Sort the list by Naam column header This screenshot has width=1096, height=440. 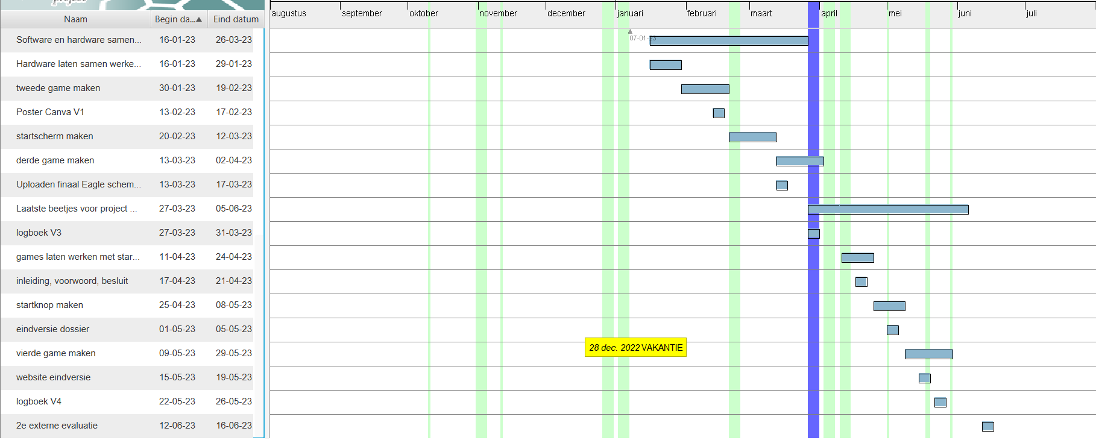tap(75, 19)
